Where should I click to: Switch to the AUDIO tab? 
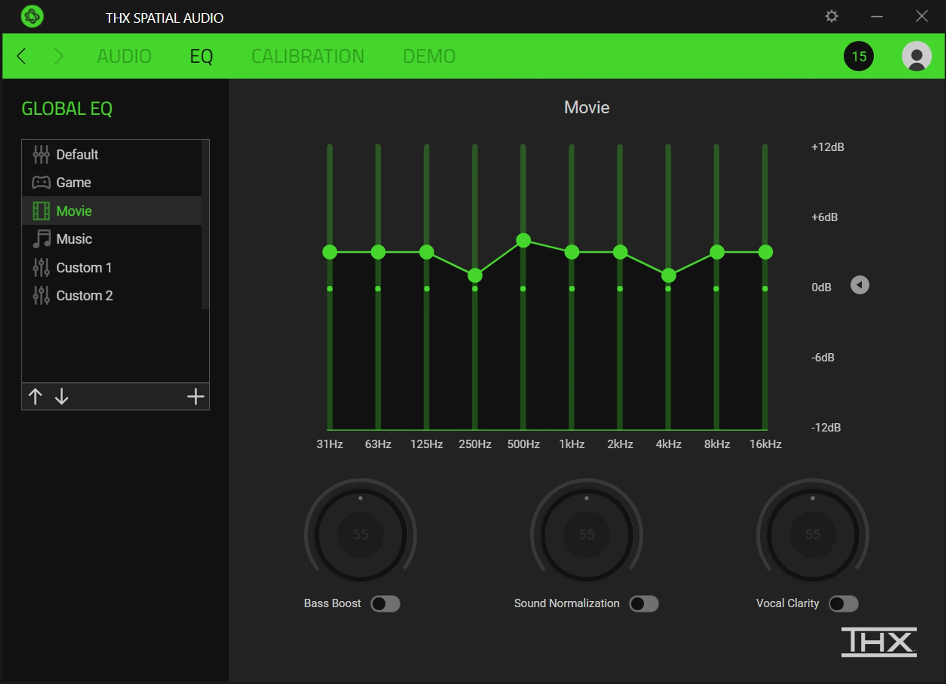coord(124,56)
